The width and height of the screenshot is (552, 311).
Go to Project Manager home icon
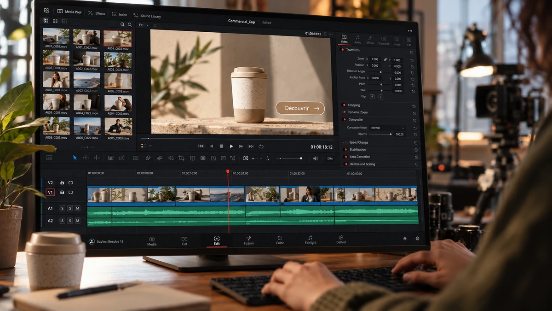click(x=405, y=239)
